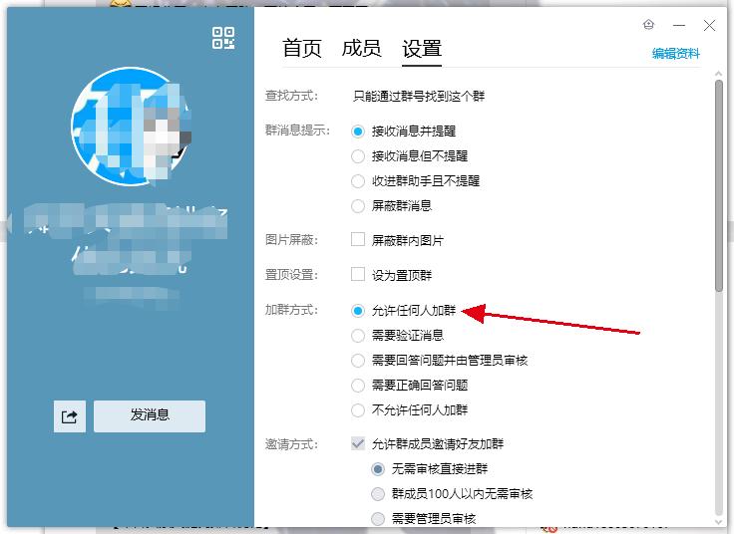The image size is (734, 534).
Task: Open the home-shaped icon in the title bar
Action: click(x=648, y=24)
